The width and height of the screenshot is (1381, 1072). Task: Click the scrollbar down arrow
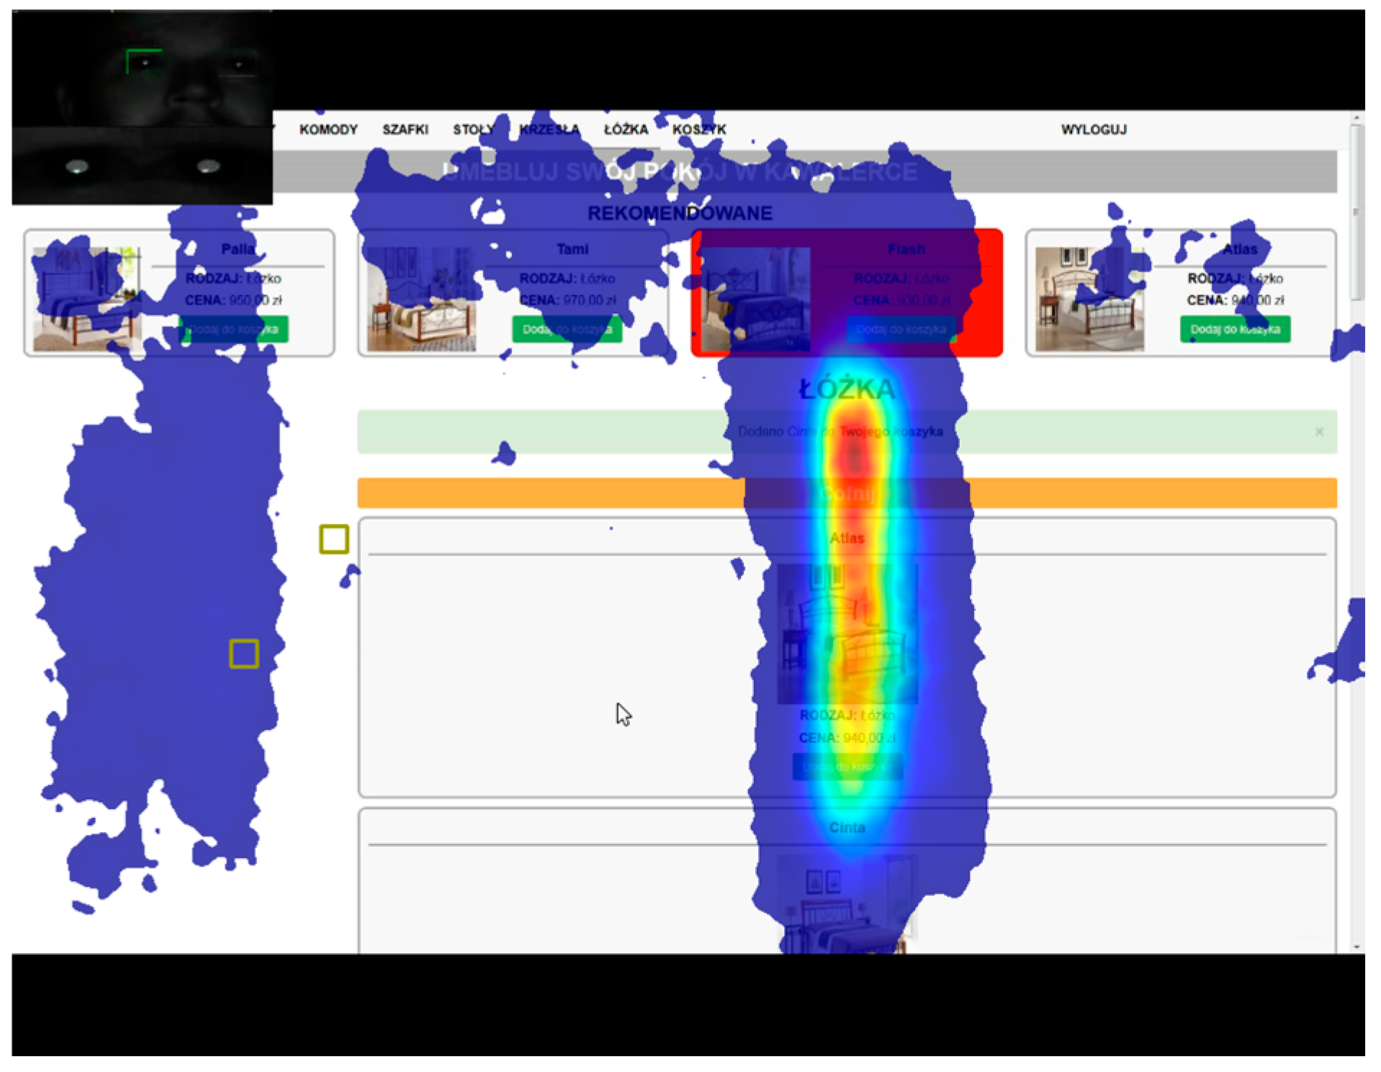click(1357, 947)
